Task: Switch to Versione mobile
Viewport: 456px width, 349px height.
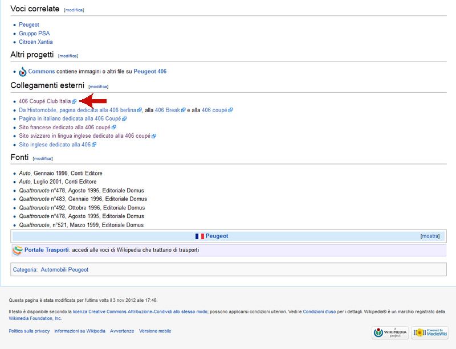Action: [155, 331]
